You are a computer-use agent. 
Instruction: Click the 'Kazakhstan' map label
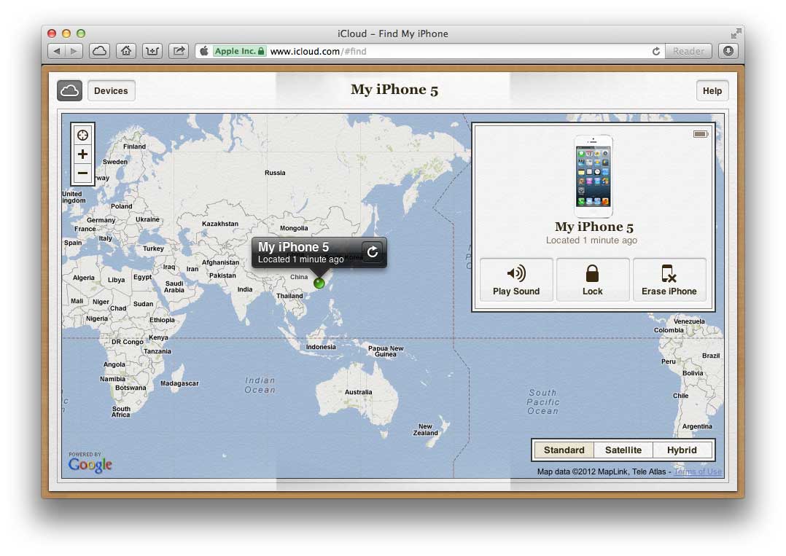pyautogui.click(x=220, y=224)
